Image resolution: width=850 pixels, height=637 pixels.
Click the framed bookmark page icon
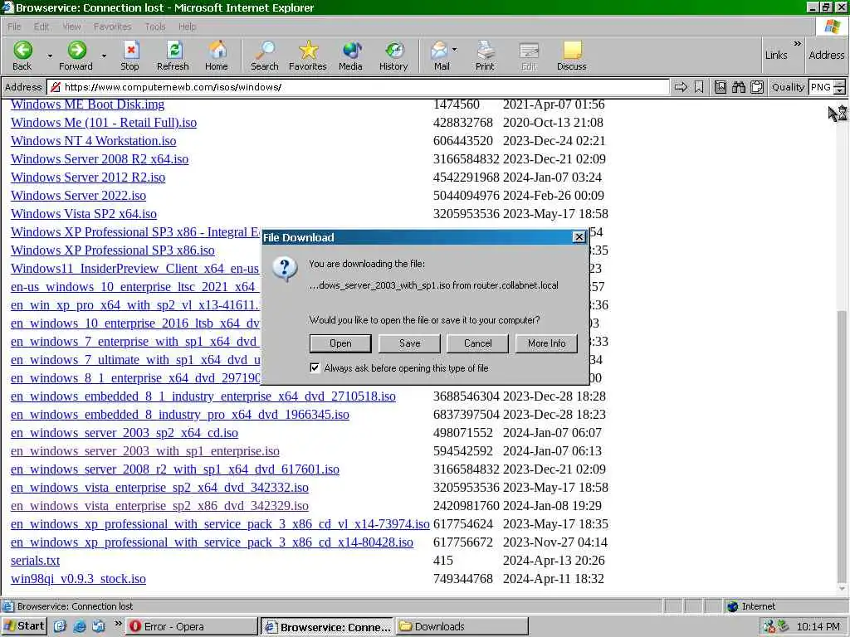[720, 86]
